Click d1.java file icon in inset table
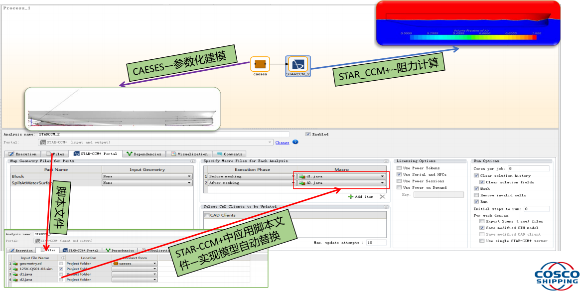Screen dimensions: 581x292 pyautogui.click(x=15, y=274)
